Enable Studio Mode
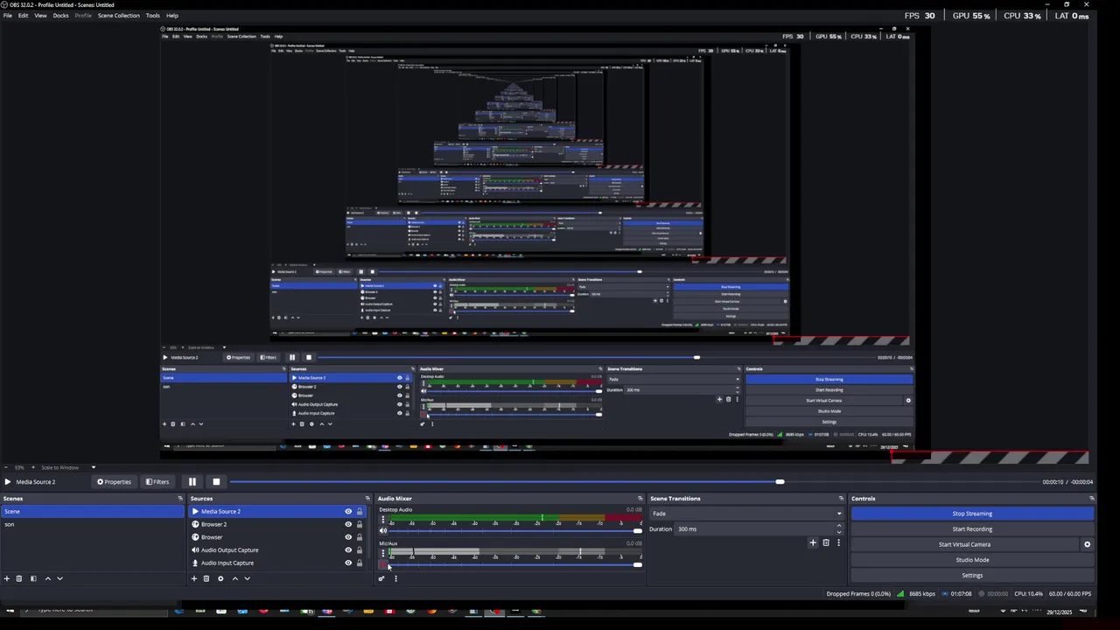Image resolution: width=1120 pixels, height=630 pixels. tap(972, 560)
